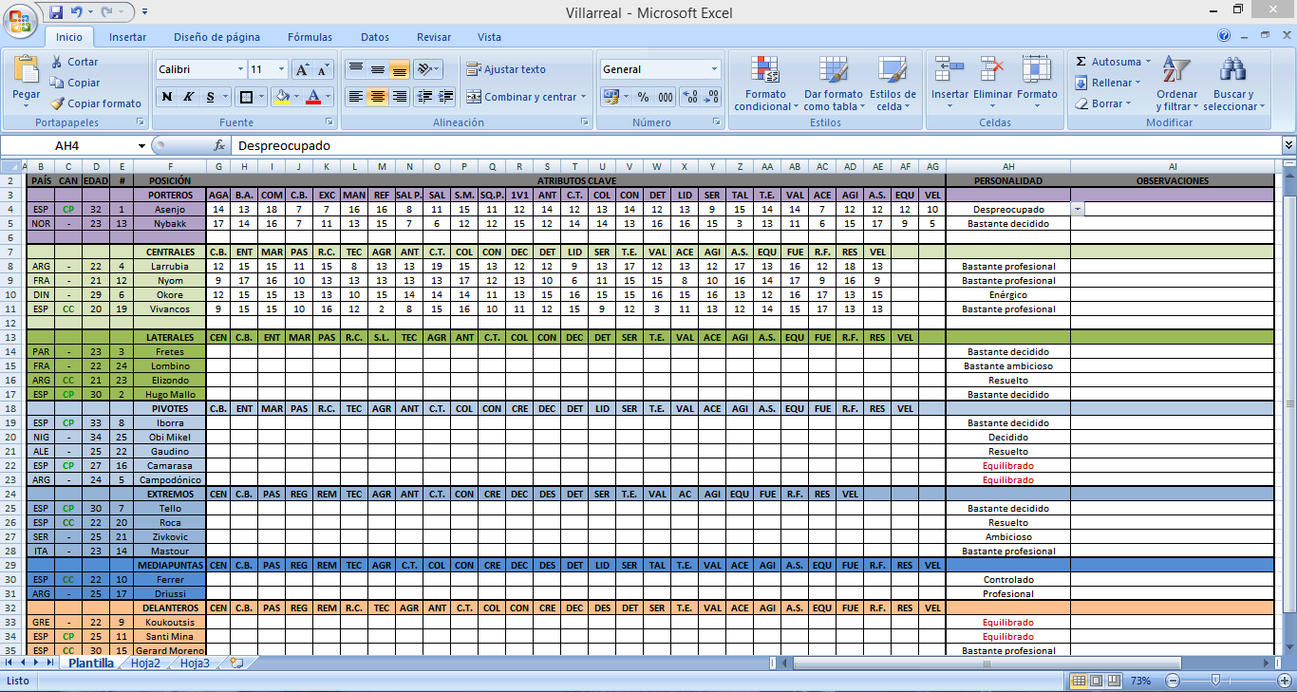The width and height of the screenshot is (1297, 692).
Task: Switch to the Datos tab
Action: tap(375, 37)
